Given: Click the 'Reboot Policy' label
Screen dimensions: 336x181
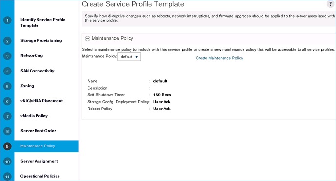Looking at the screenshot, I should [100, 109].
